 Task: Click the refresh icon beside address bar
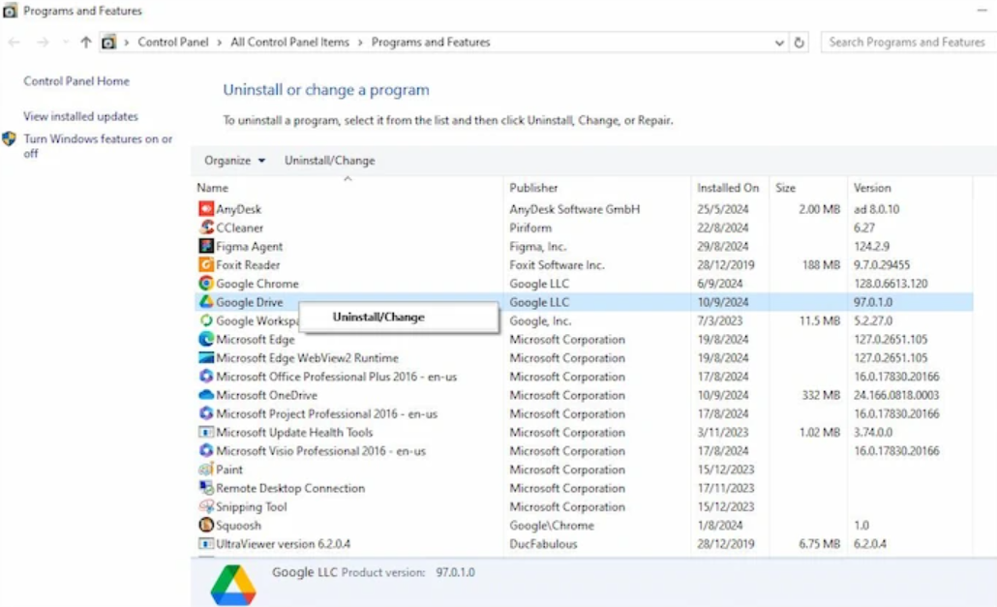tap(800, 43)
